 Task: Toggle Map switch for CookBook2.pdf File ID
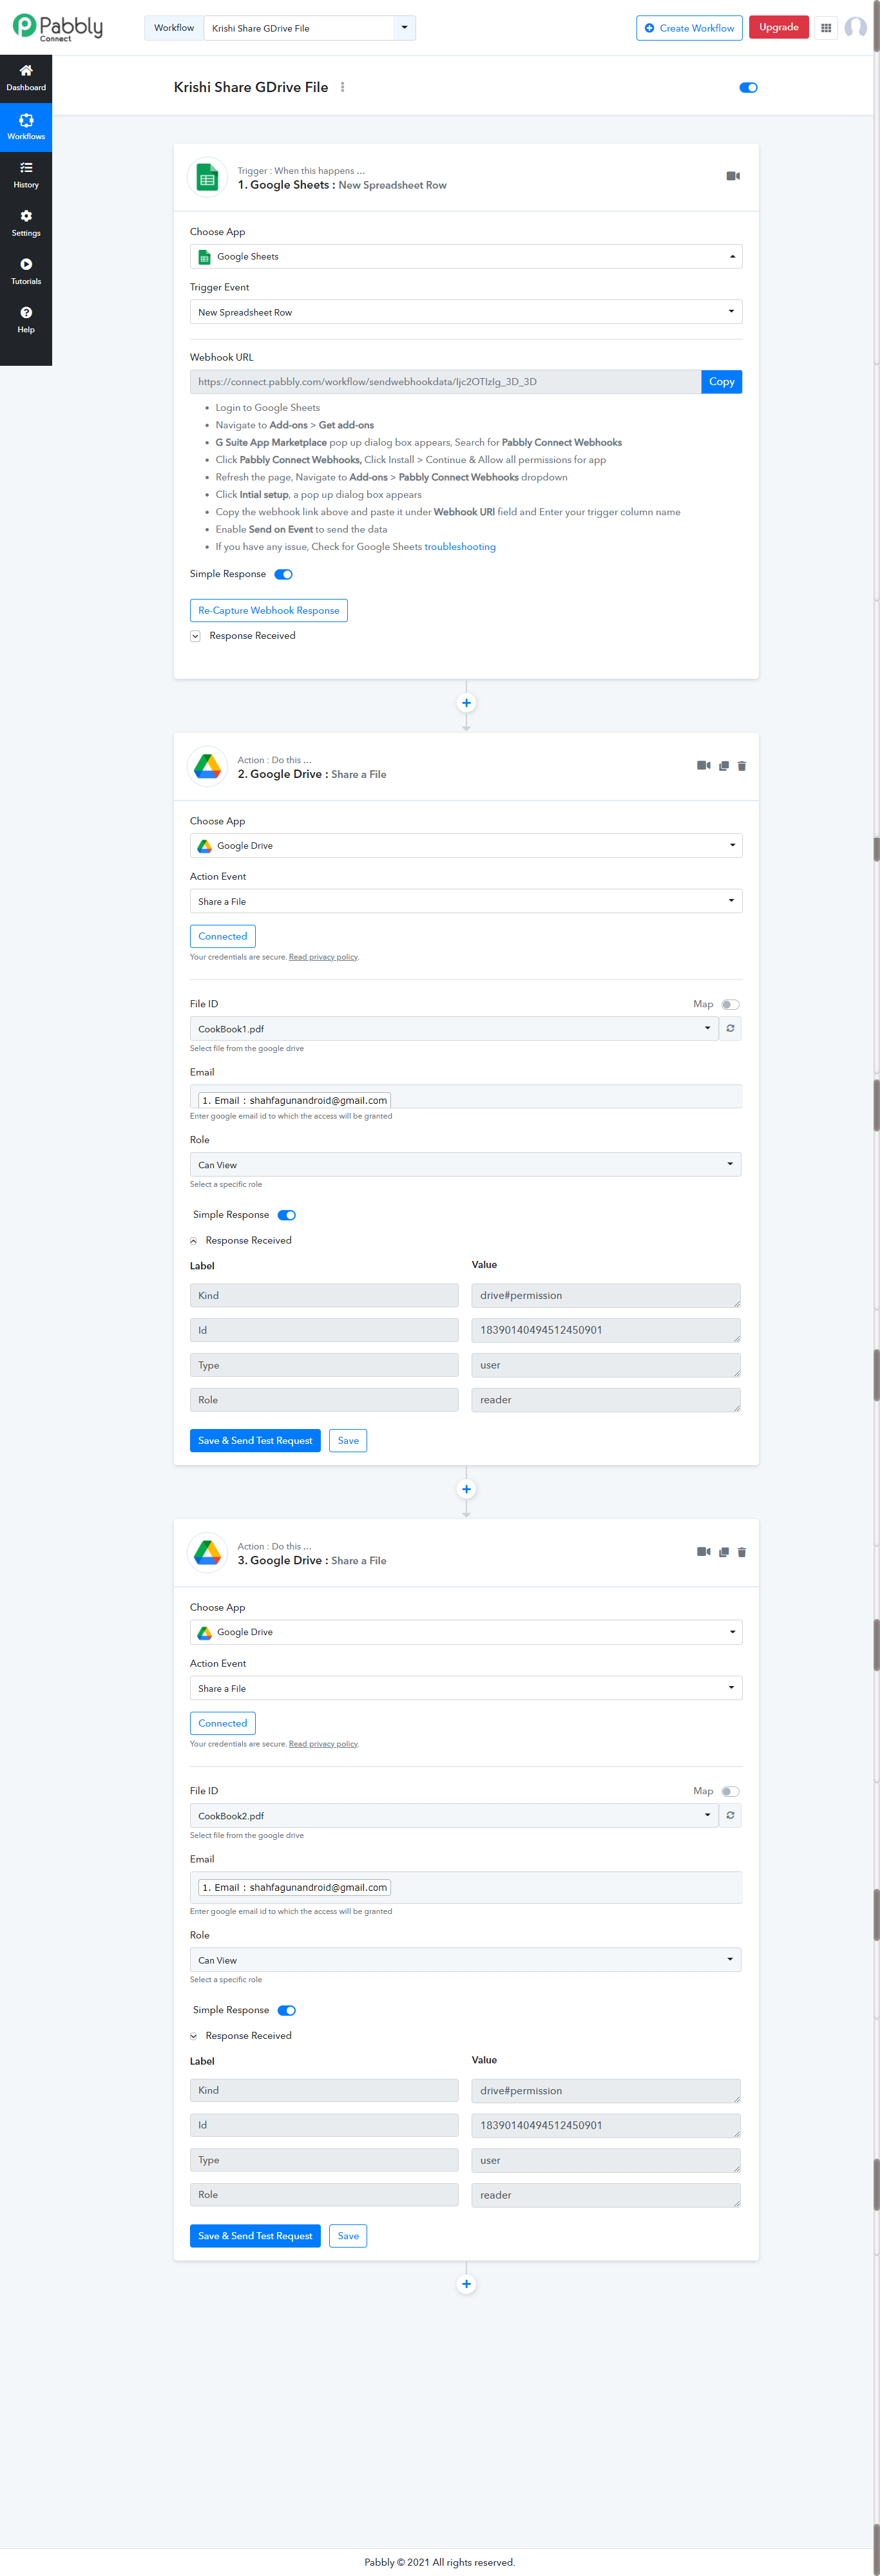pyautogui.click(x=730, y=1791)
